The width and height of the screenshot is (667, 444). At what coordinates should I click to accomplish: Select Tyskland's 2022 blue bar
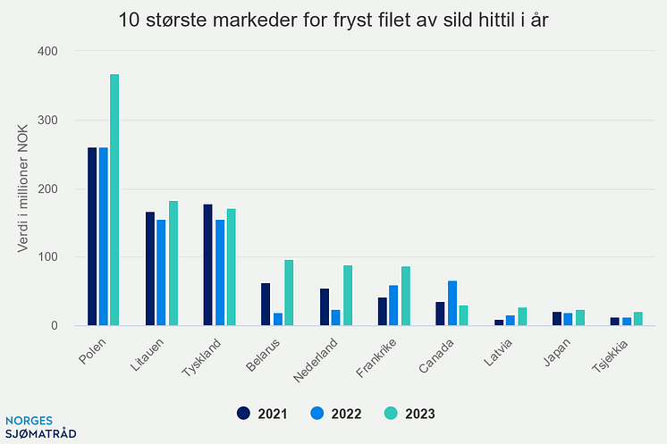(x=220, y=272)
